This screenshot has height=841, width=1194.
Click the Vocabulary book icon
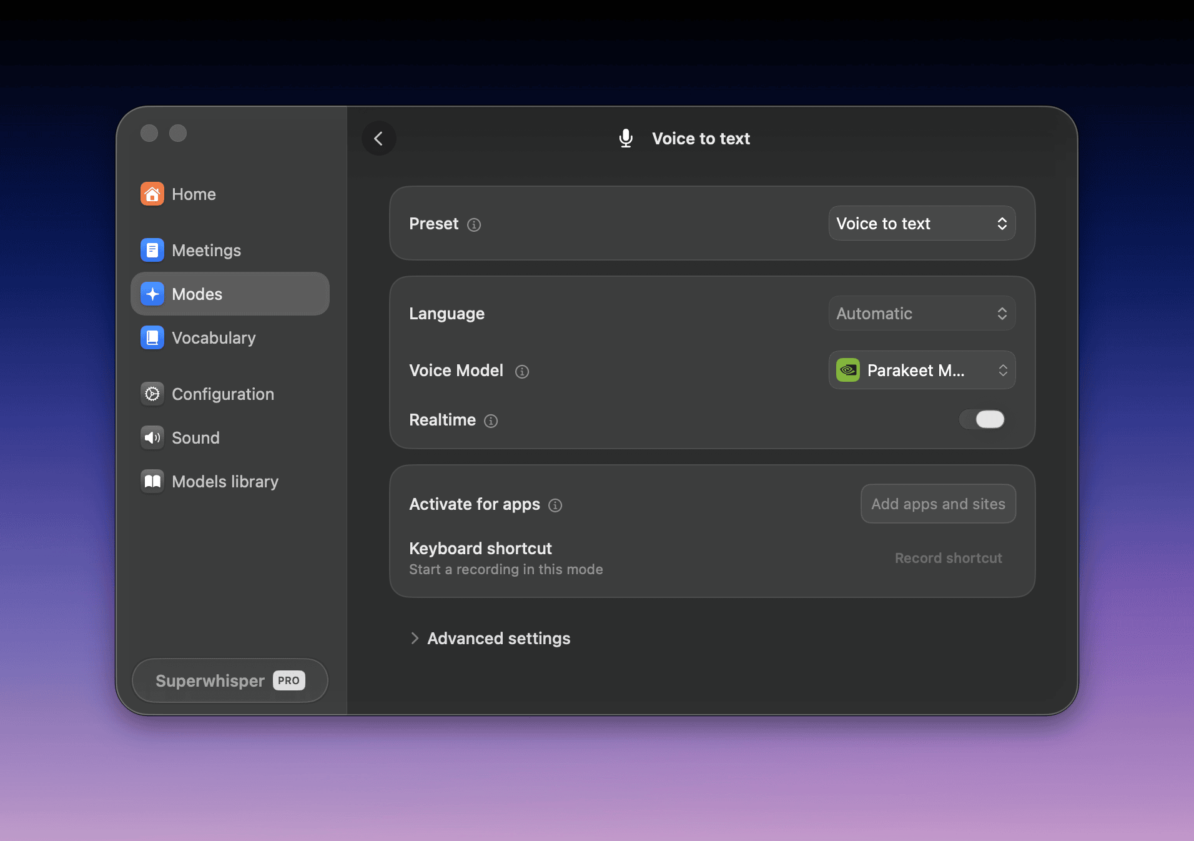tap(152, 338)
